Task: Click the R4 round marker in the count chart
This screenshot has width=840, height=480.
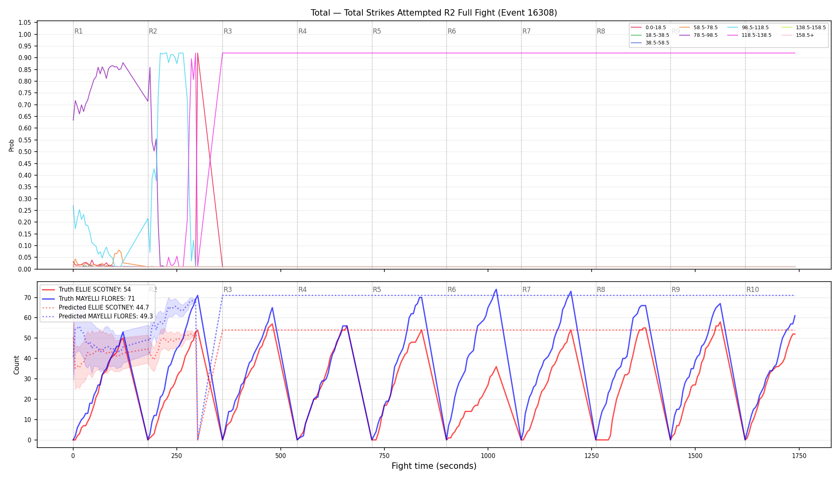Action: tap(302, 290)
